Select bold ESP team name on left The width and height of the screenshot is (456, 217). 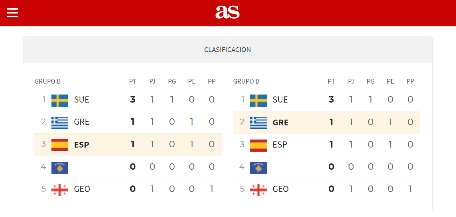(x=82, y=145)
